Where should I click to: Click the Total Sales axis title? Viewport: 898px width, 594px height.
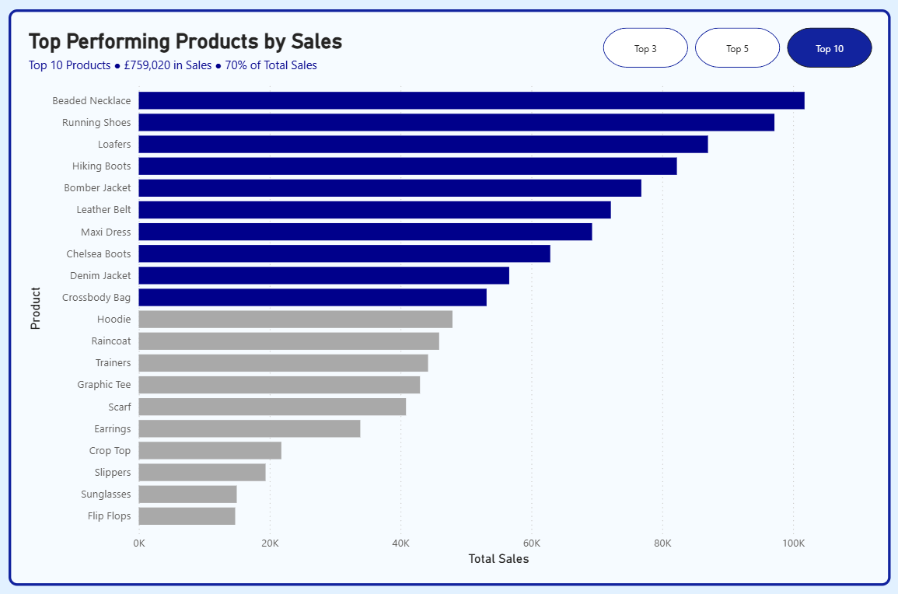point(498,559)
